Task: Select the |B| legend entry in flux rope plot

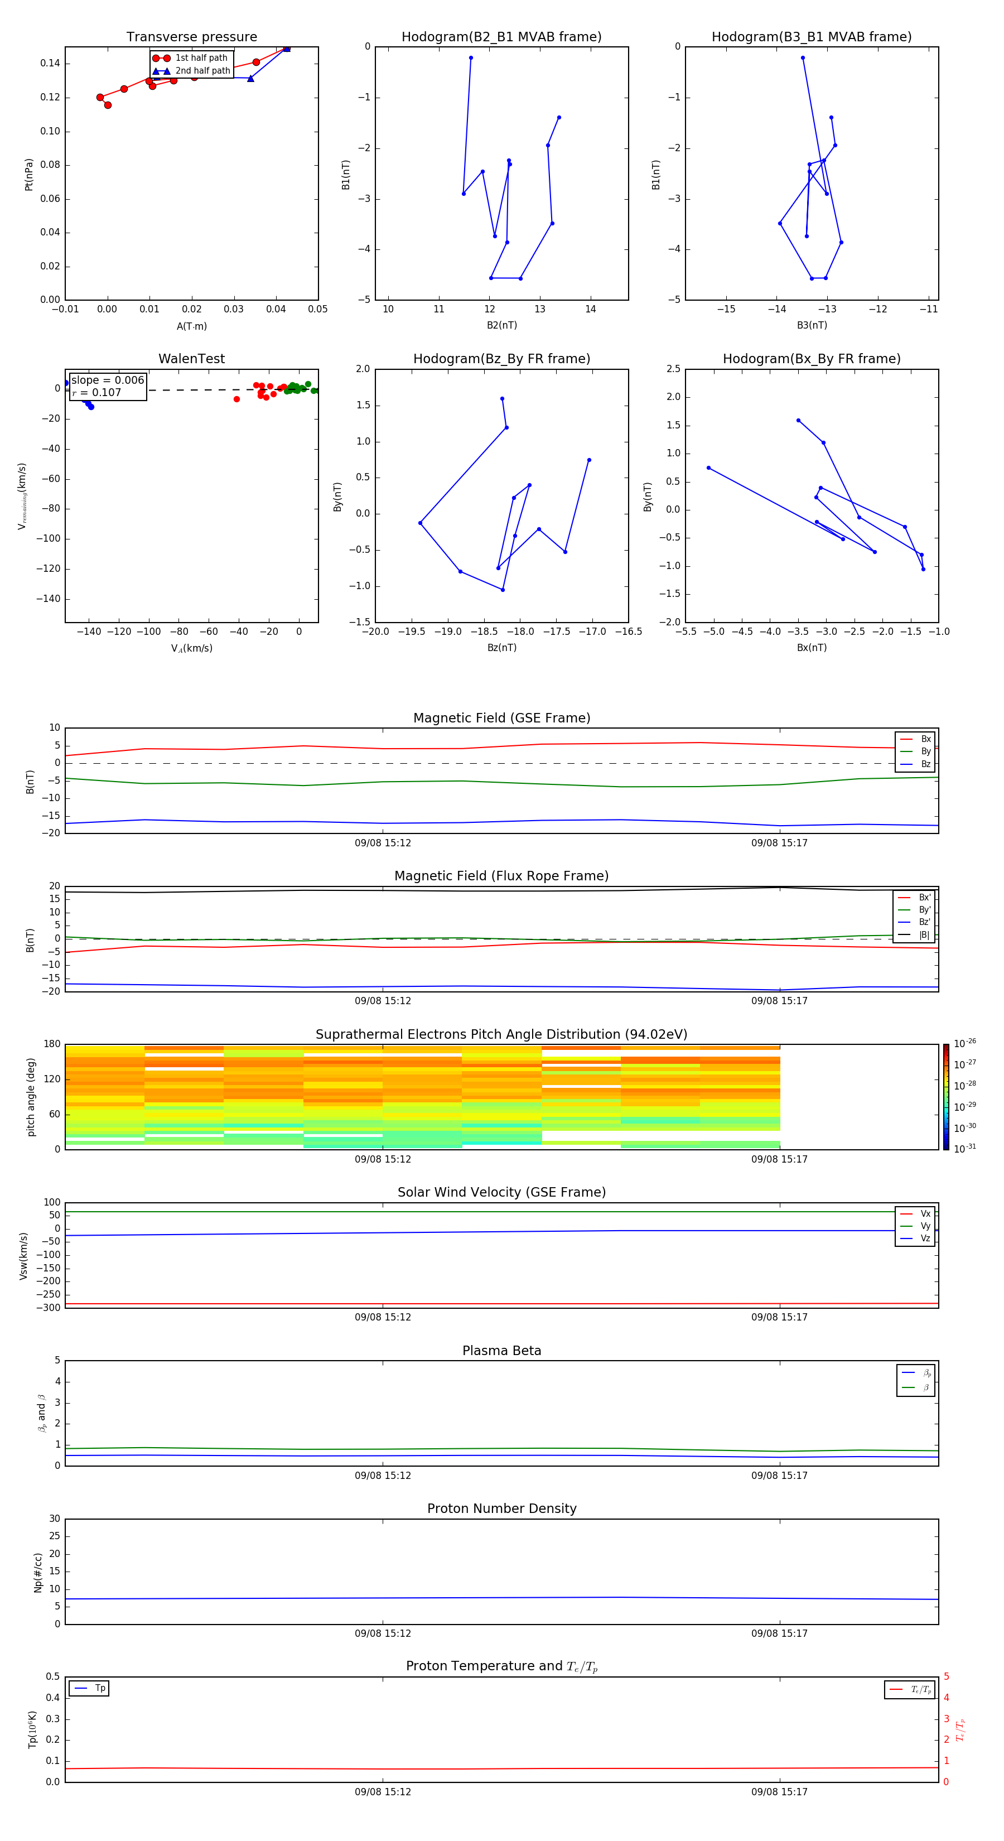Action: coord(915,935)
